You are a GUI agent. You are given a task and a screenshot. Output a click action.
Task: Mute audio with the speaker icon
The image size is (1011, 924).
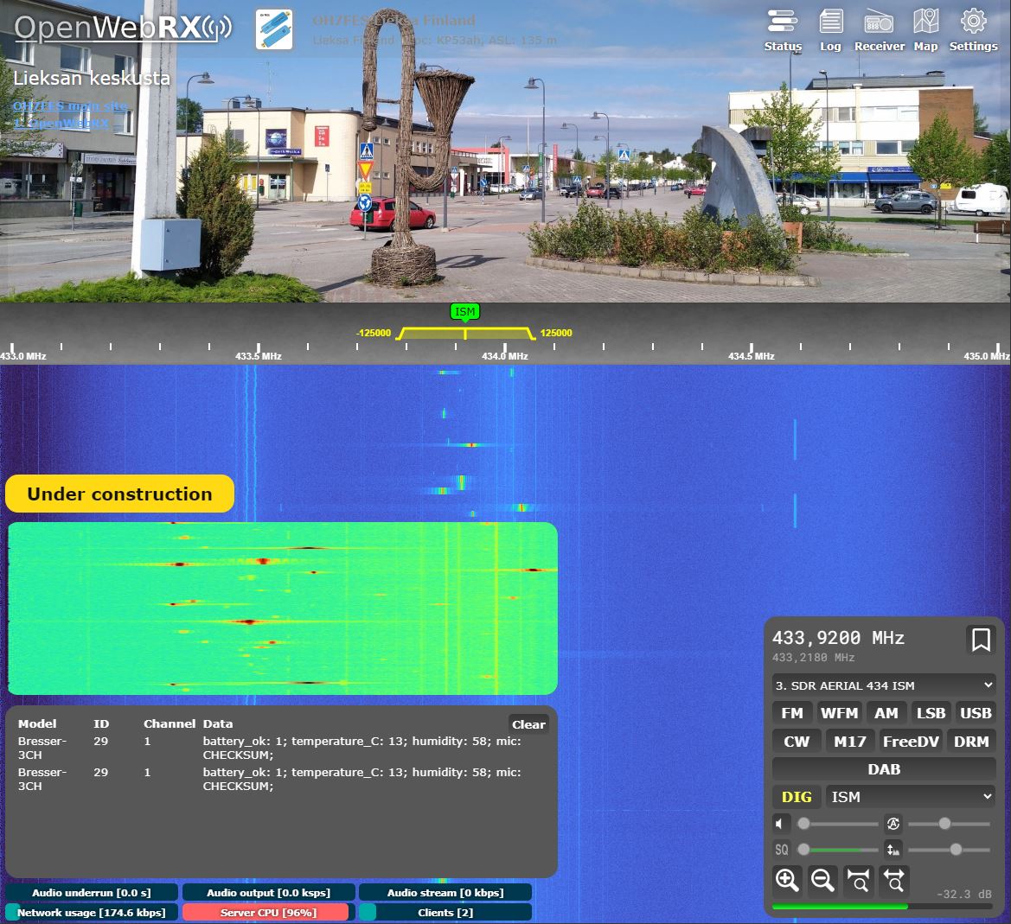[781, 824]
